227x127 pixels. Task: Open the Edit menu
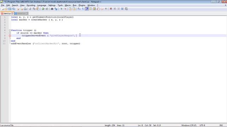coord(8,5)
